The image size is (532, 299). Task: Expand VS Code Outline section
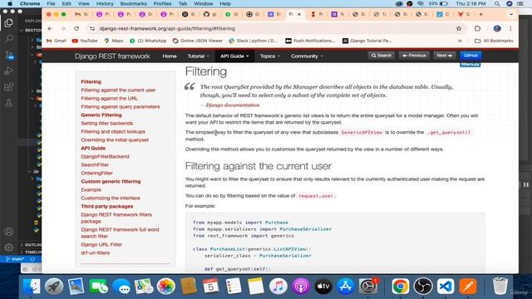point(32,245)
